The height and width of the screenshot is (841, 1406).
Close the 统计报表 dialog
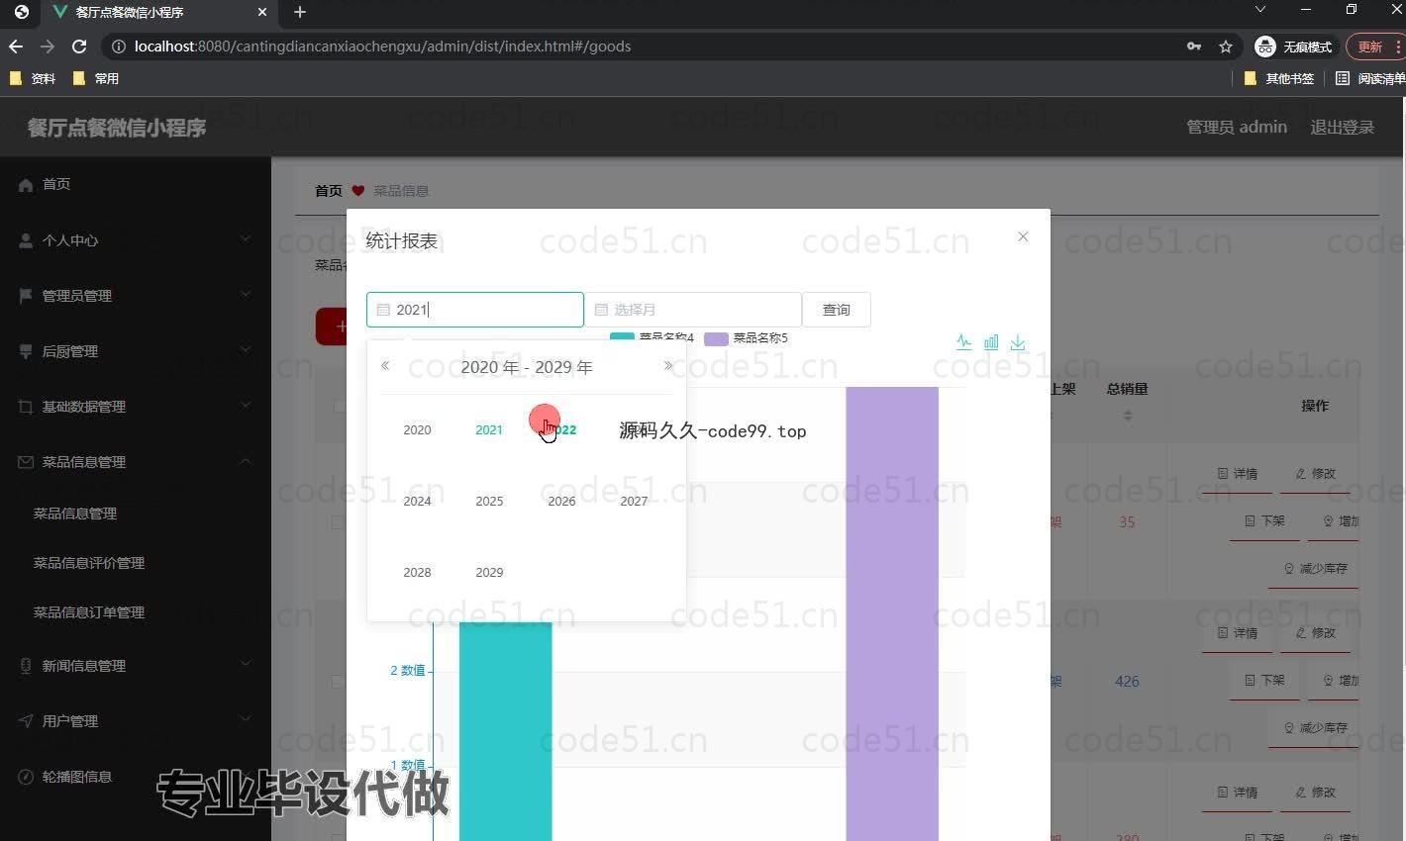[1023, 236]
